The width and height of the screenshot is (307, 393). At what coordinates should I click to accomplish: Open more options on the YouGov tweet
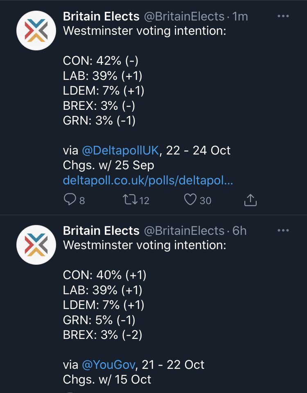click(x=283, y=231)
